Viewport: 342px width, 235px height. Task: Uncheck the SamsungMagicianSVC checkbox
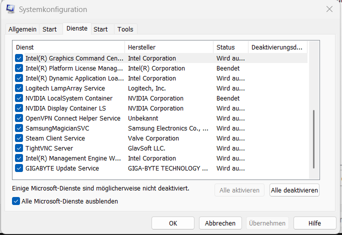pyautogui.click(x=19, y=128)
